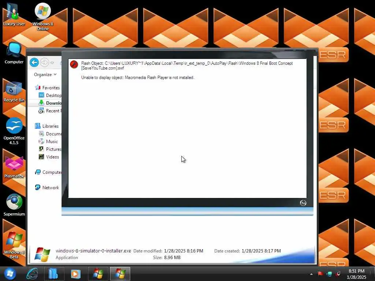The width and height of the screenshot is (375, 281).
Task: Launch the Supermium browser shortcut
Action: 14,205
